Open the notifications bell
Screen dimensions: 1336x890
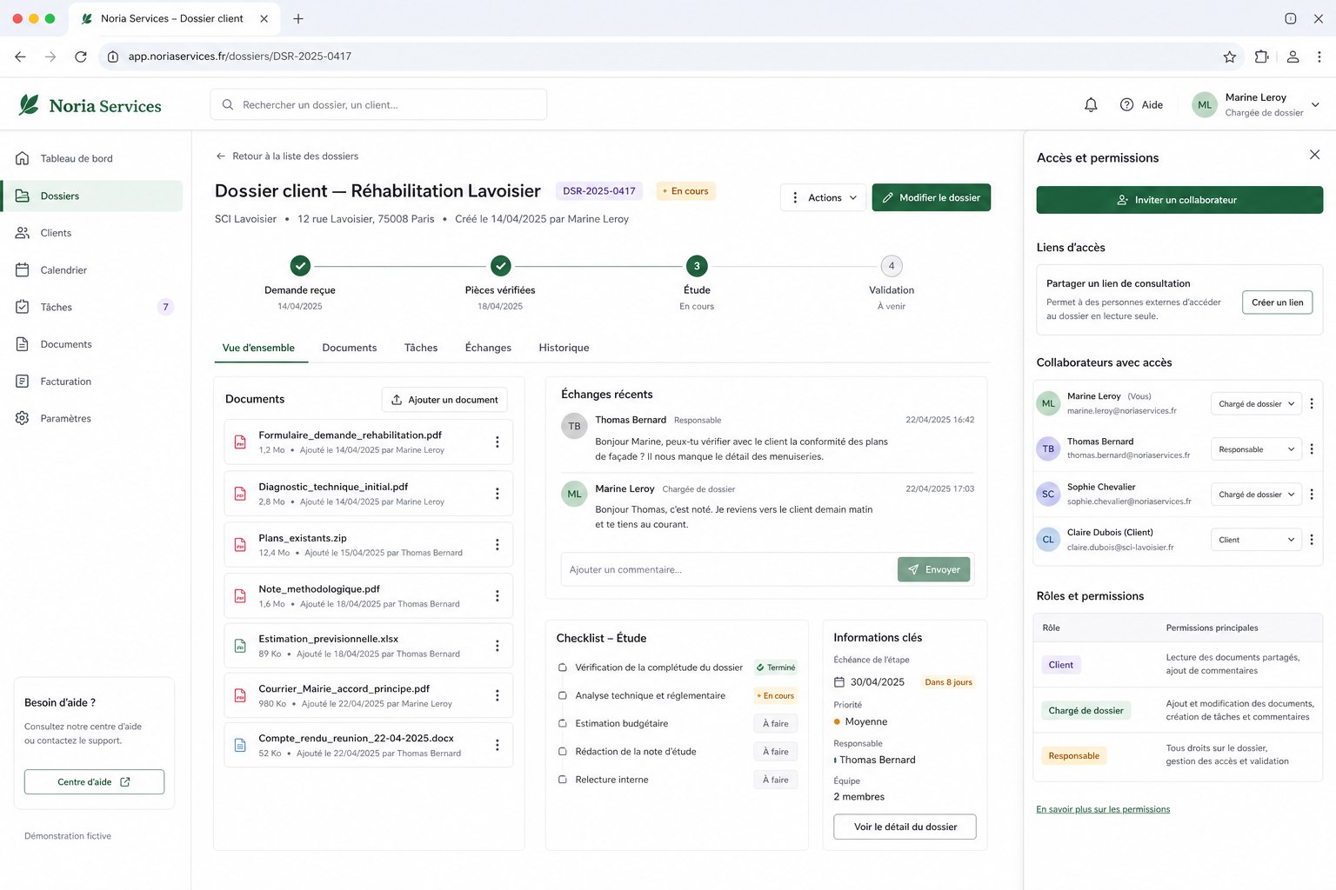tap(1091, 104)
